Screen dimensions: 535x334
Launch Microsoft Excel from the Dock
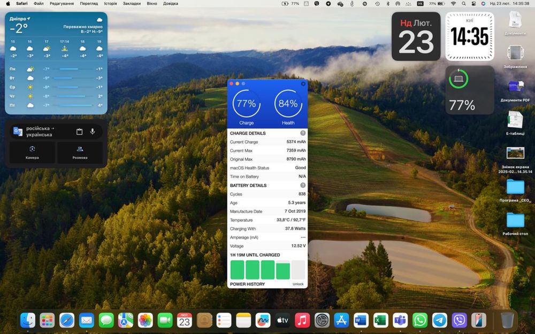point(381,320)
